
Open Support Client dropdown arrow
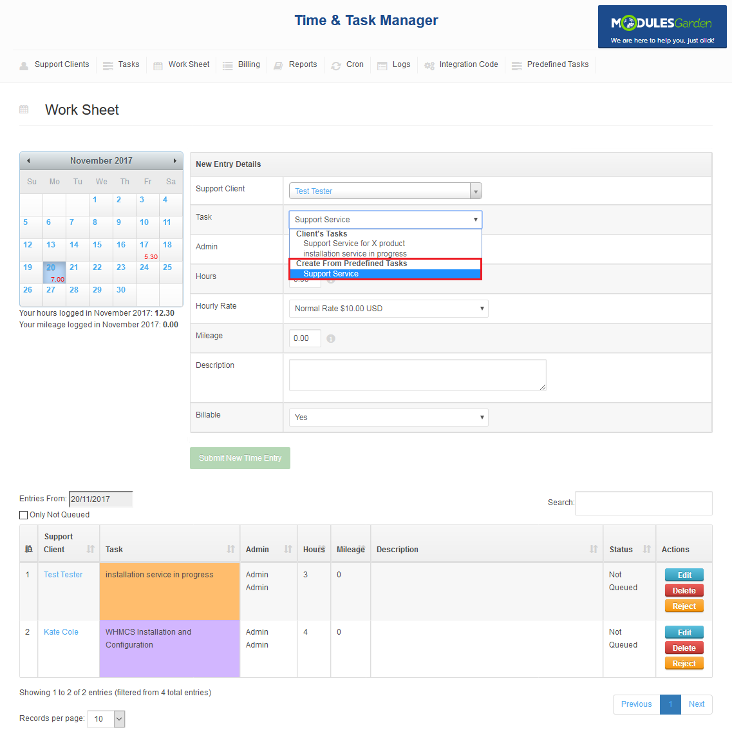click(475, 191)
